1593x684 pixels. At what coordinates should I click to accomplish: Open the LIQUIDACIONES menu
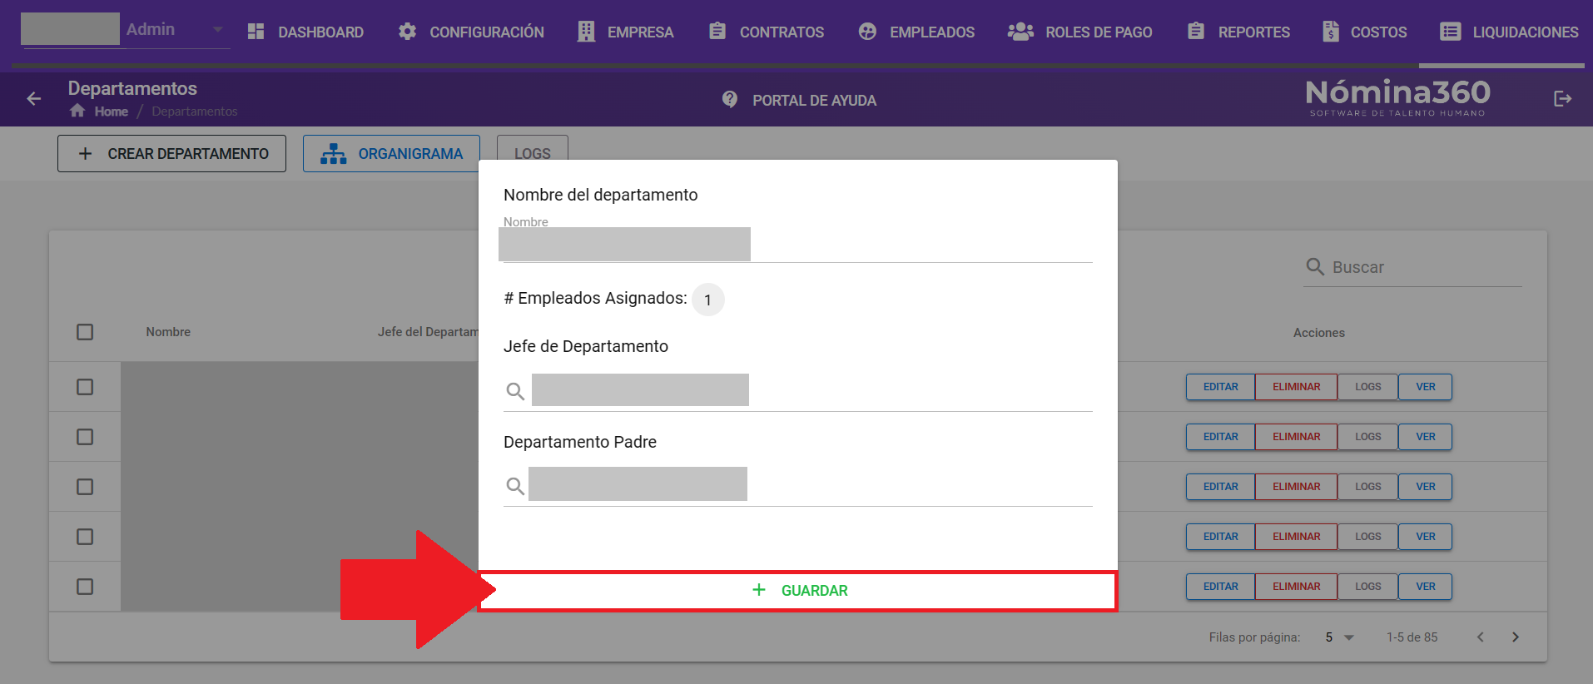click(1509, 32)
